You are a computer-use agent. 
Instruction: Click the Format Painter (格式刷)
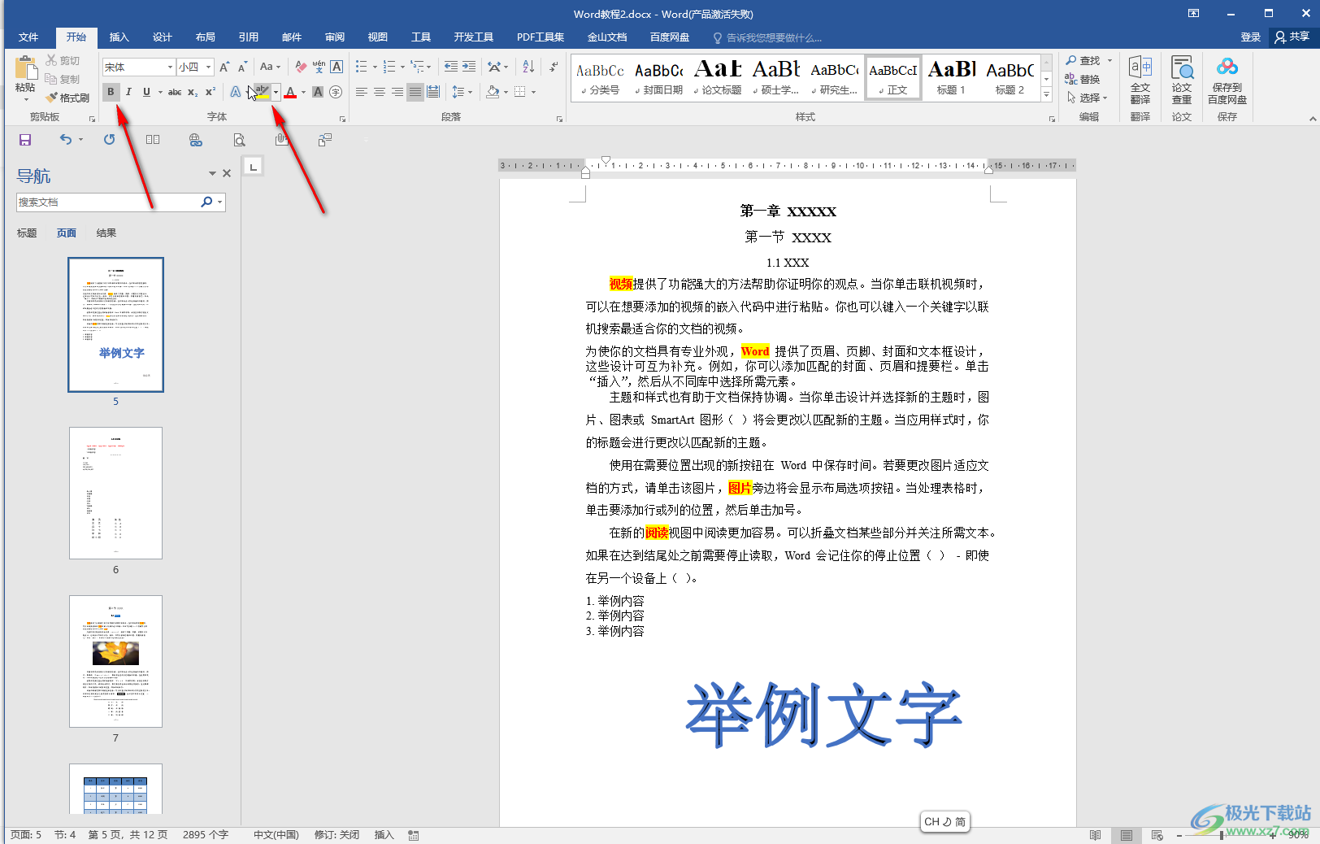pyautogui.click(x=67, y=98)
